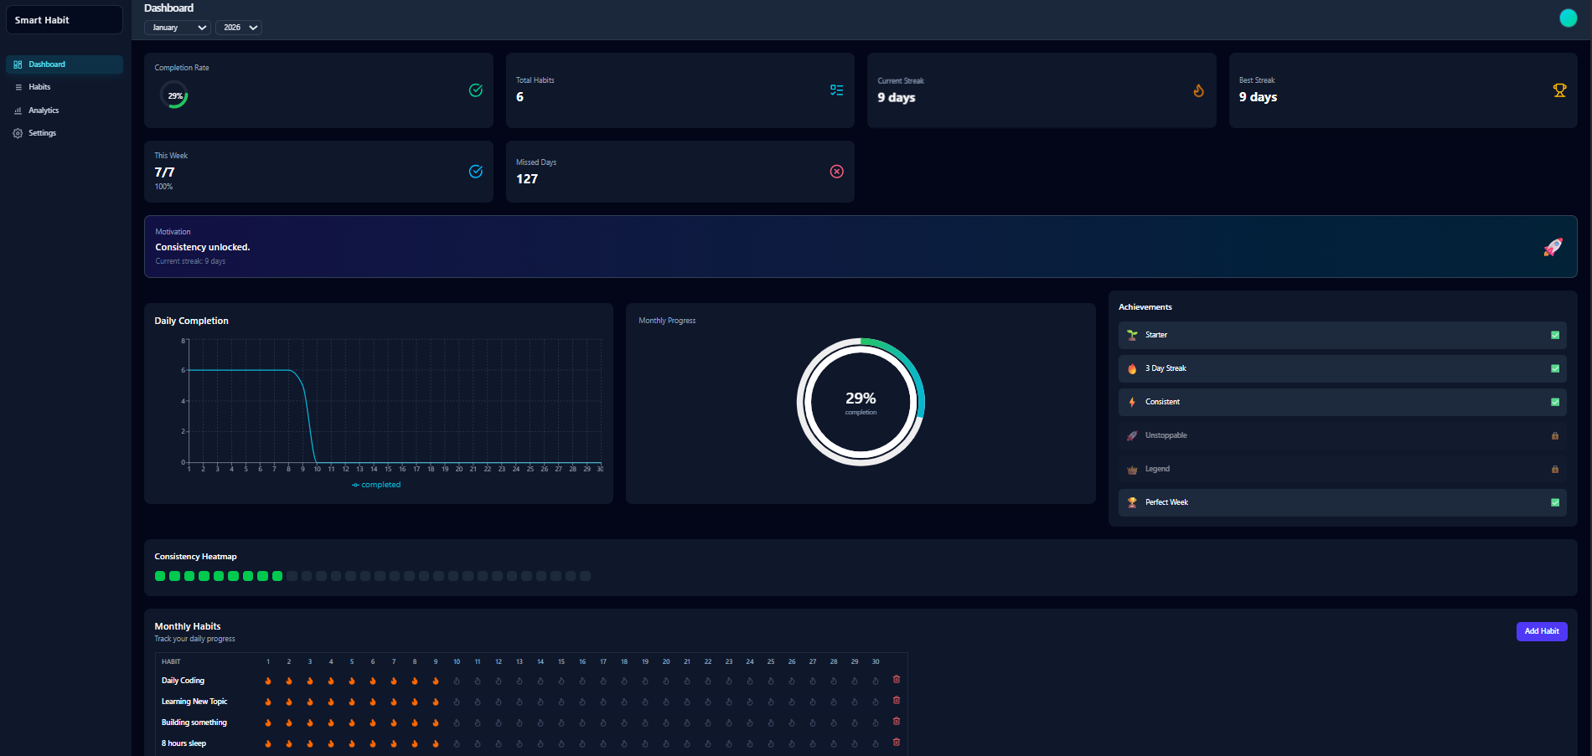
Task: Unmark 8 hours sleep on day 9
Action: click(x=436, y=743)
